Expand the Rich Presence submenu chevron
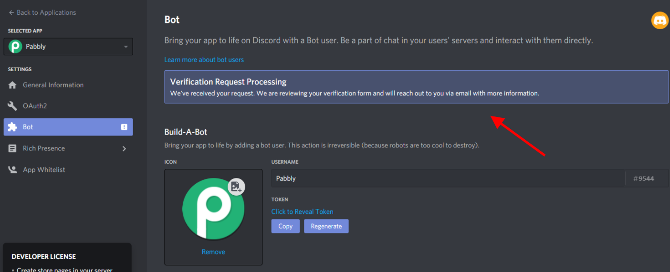This screenshot has width=670, height=272. (x=124, y=148)
